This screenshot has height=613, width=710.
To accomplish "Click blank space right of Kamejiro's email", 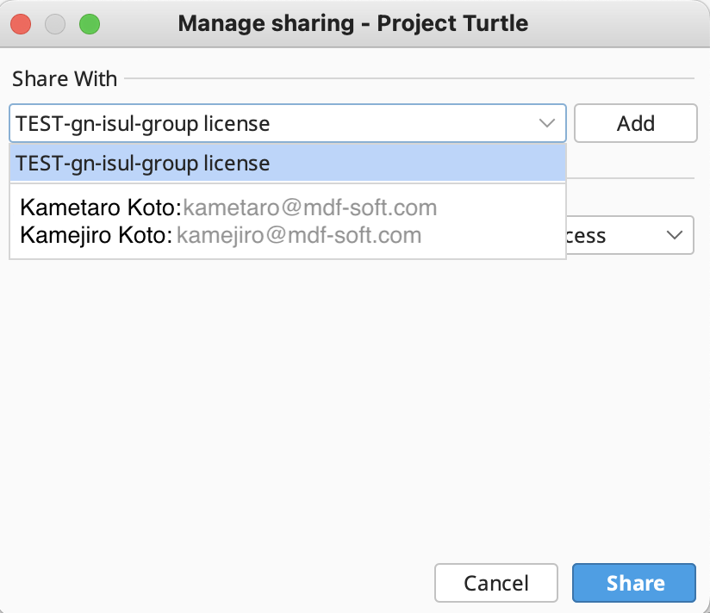I will pos(491,236).
